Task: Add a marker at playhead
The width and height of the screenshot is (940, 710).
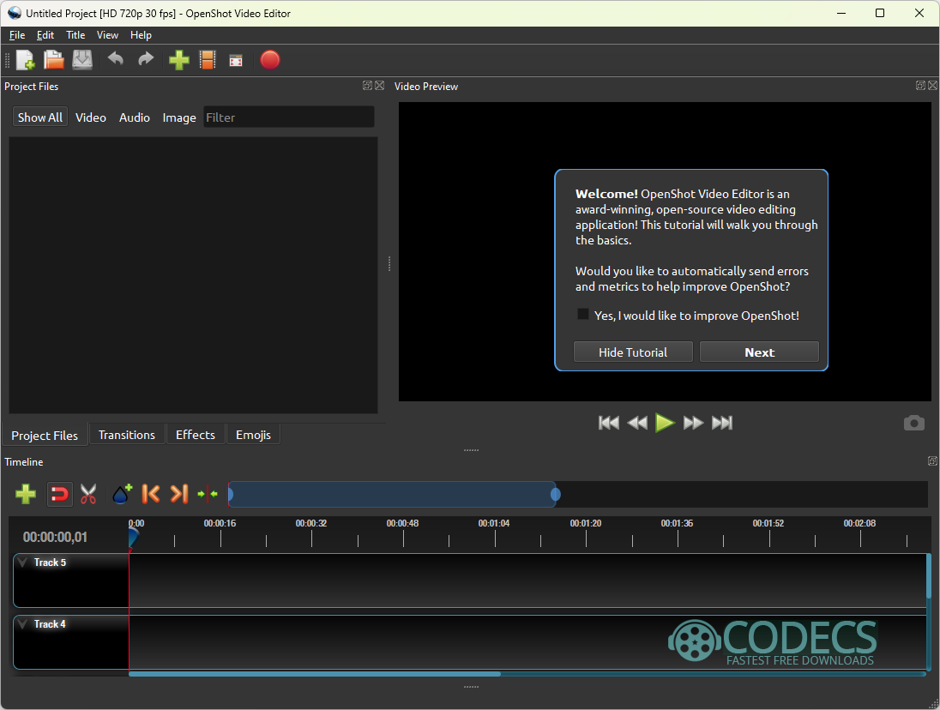Action: [x=123, y=494]
